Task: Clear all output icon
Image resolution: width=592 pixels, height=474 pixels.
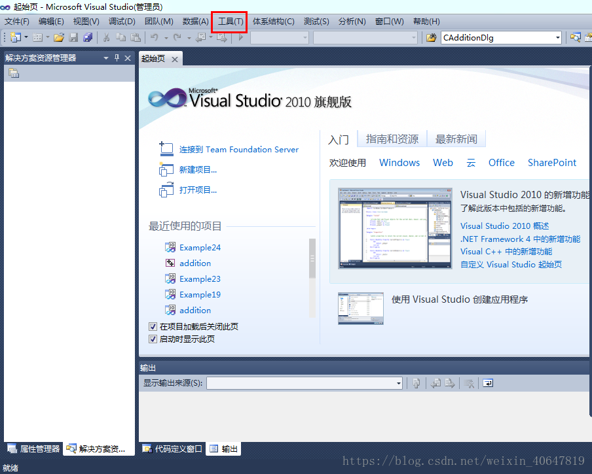Action: [469, 384]
